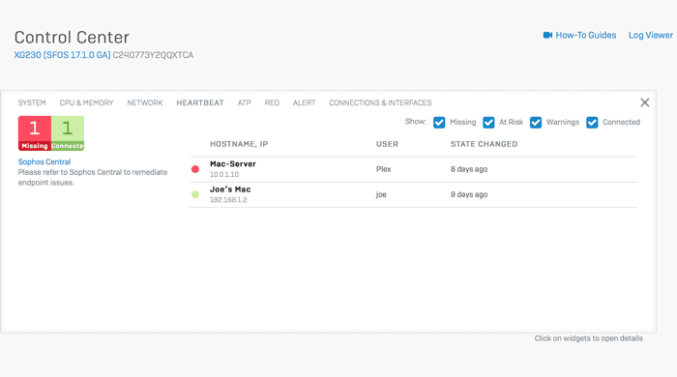Untick the Connected checkbox

[x=592, y=123]
